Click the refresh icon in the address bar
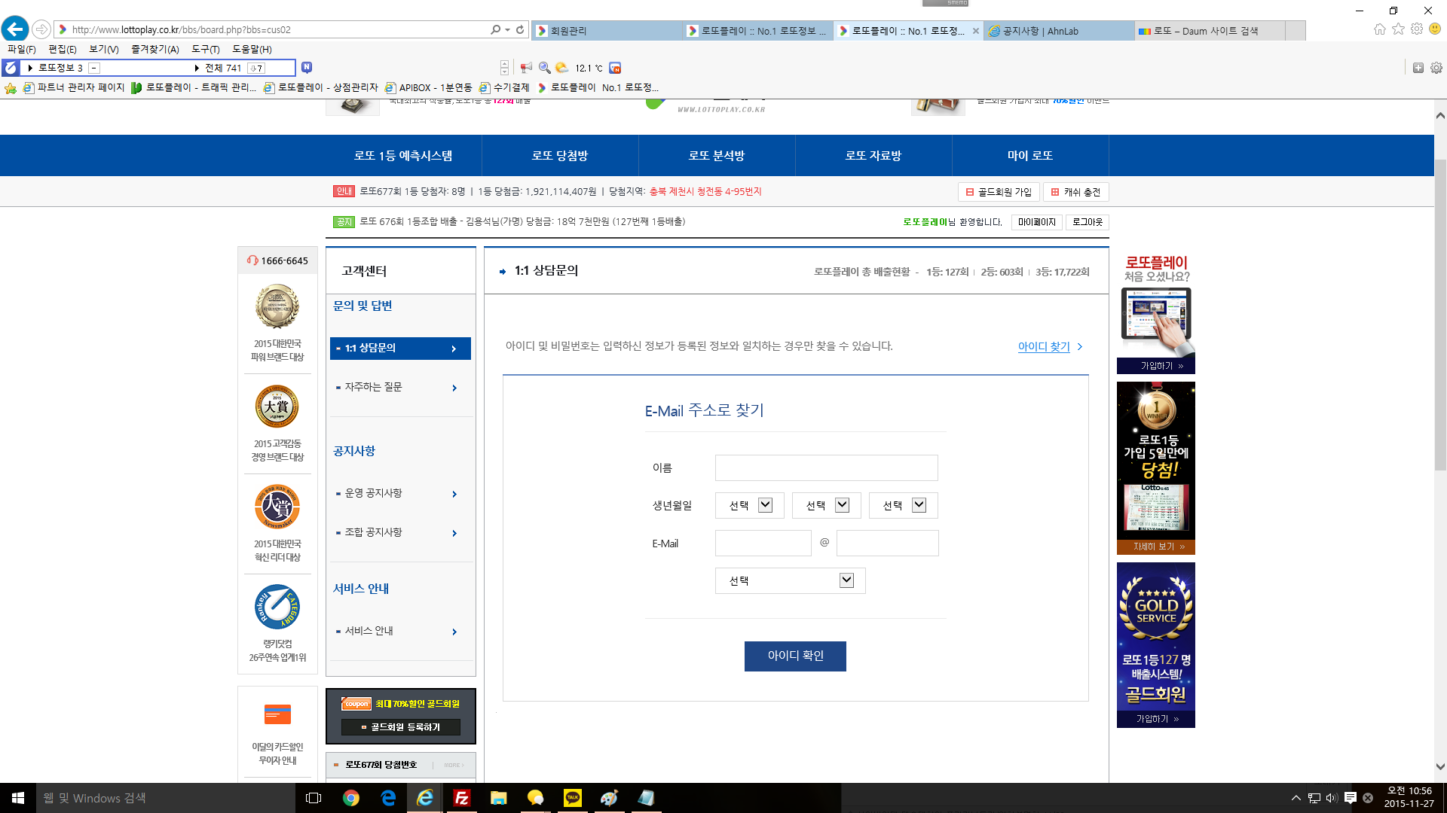The height and width of the screenshot is (813, 1447). (x=520, y=29)
